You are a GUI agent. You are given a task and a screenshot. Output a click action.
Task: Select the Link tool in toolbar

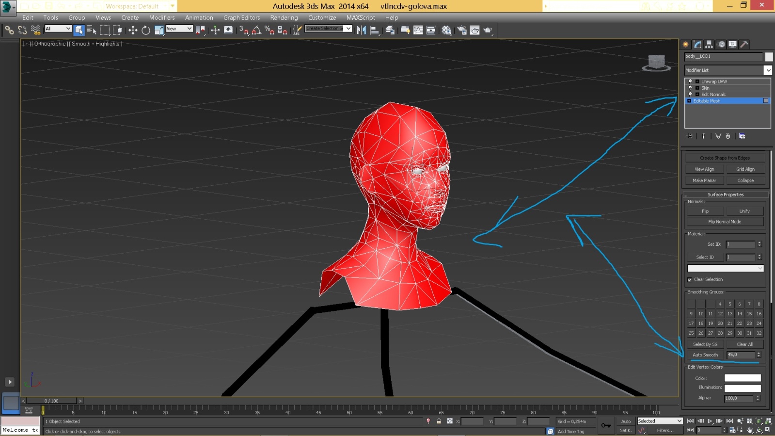point(9,30)
